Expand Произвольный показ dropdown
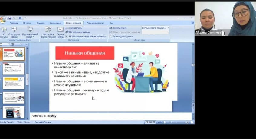The image size is (256, 139). tap(30, 31)
